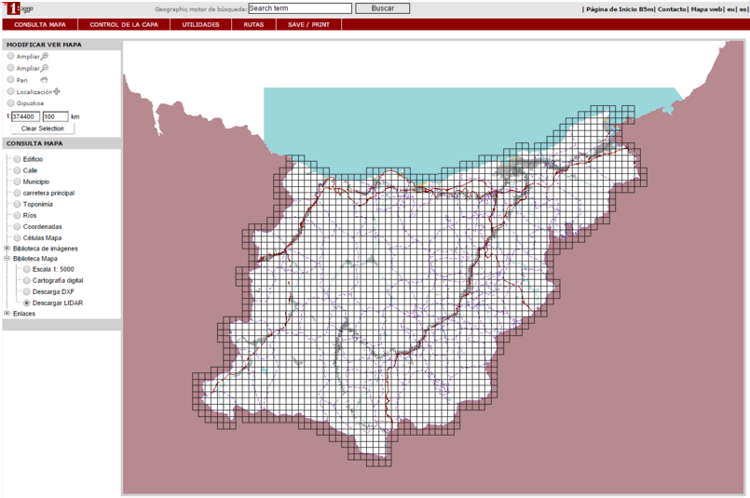750x498 pixels.
Task: Click the zoom-in magnifier icon
Action: tap(44, 57)
